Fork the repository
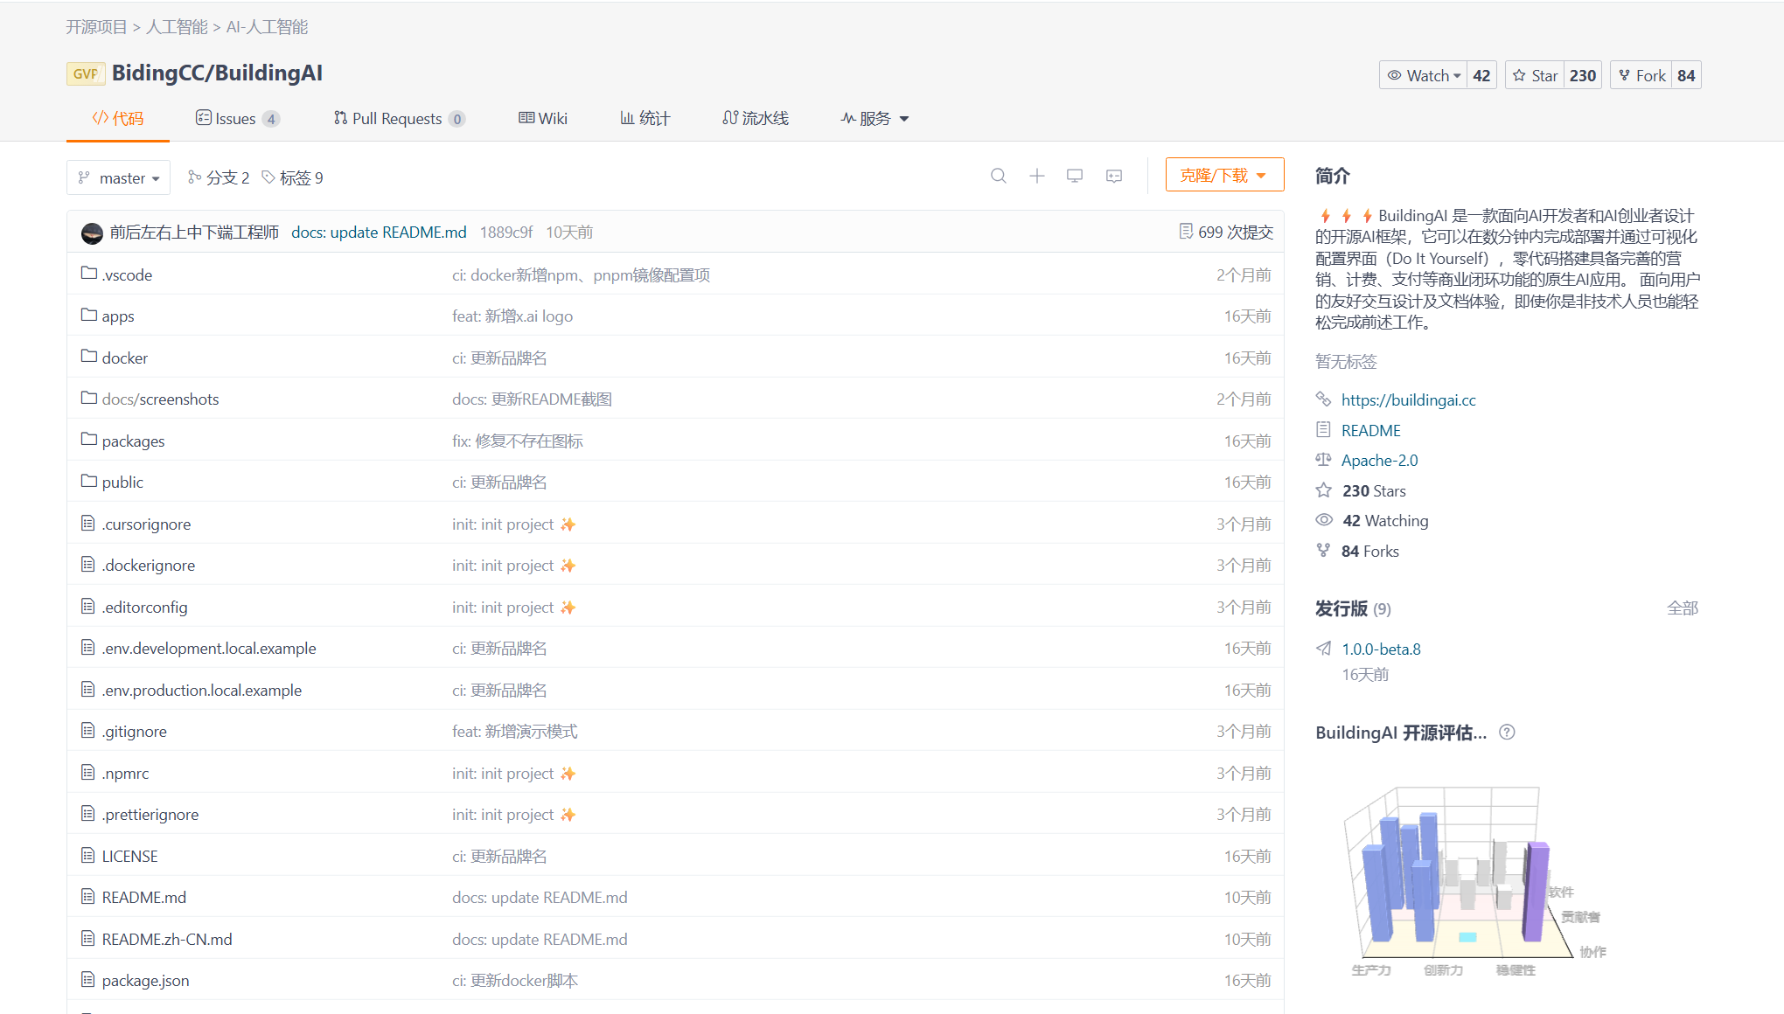Viewport: 1784px width, 1014px height. [1642, 75]
